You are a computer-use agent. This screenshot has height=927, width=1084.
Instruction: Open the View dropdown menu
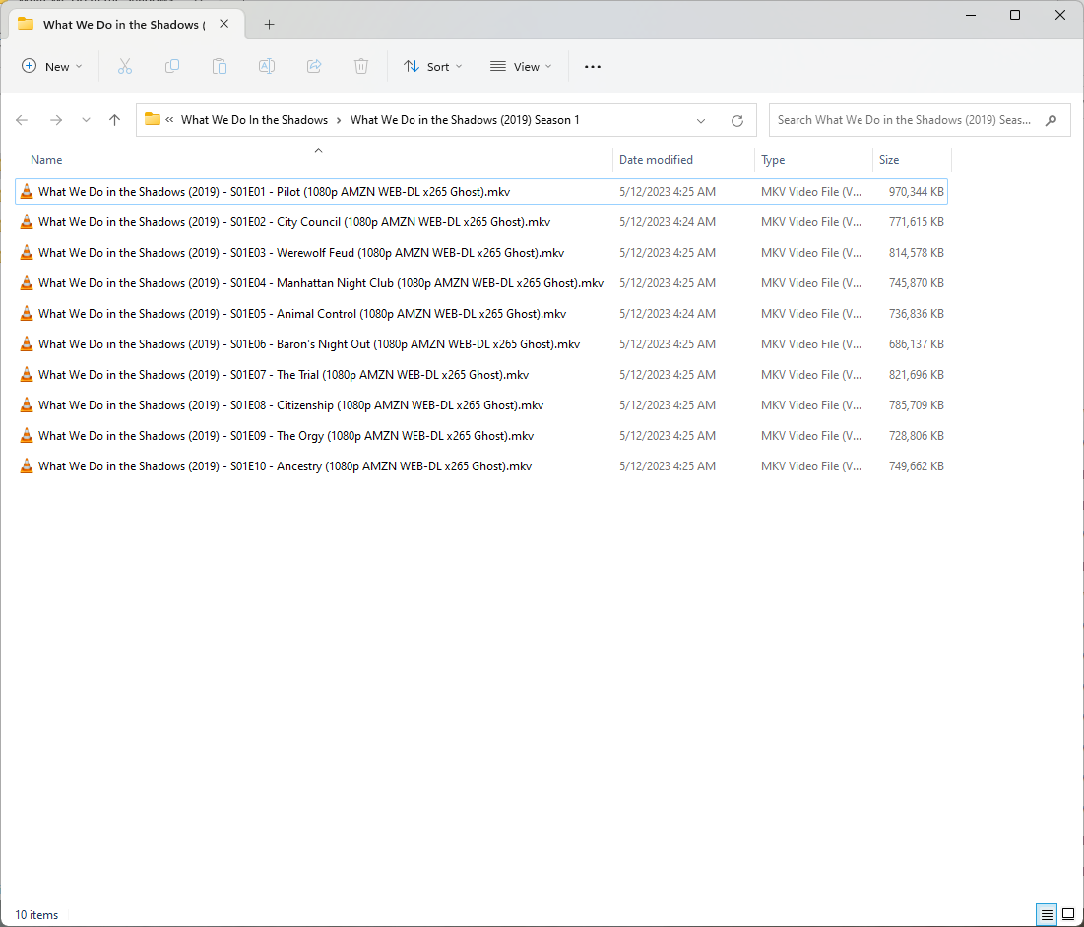click(x=521, y=66)
